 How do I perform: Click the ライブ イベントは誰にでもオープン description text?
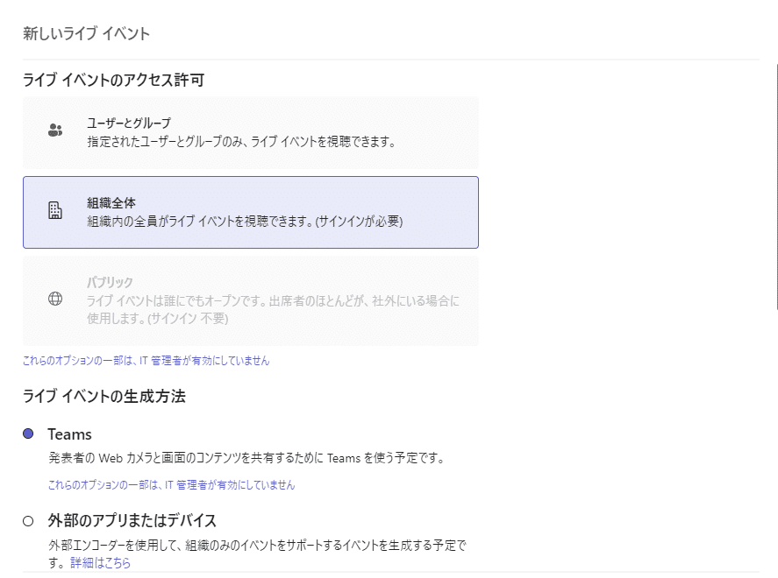click(273, 309)
